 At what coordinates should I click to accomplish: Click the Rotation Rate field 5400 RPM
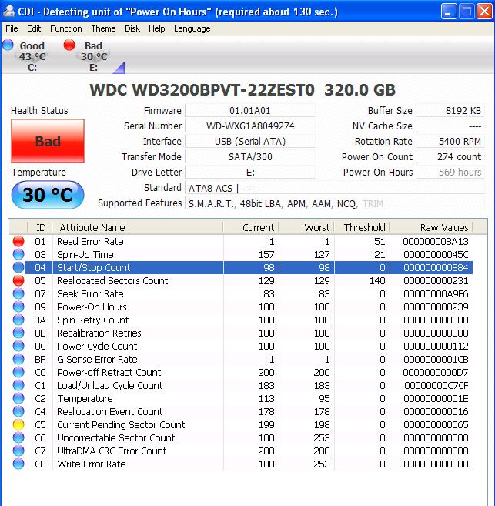click(450, 142)
